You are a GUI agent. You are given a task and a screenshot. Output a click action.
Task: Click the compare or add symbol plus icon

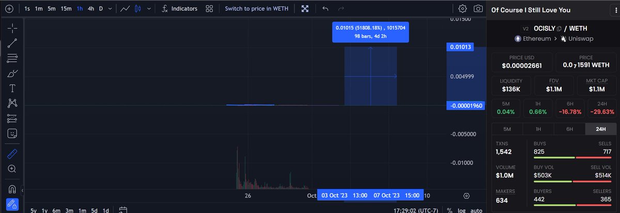point(9,9)
